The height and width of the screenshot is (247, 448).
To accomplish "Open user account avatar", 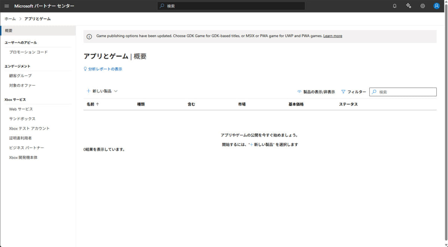I will click(x=436, y=6).
